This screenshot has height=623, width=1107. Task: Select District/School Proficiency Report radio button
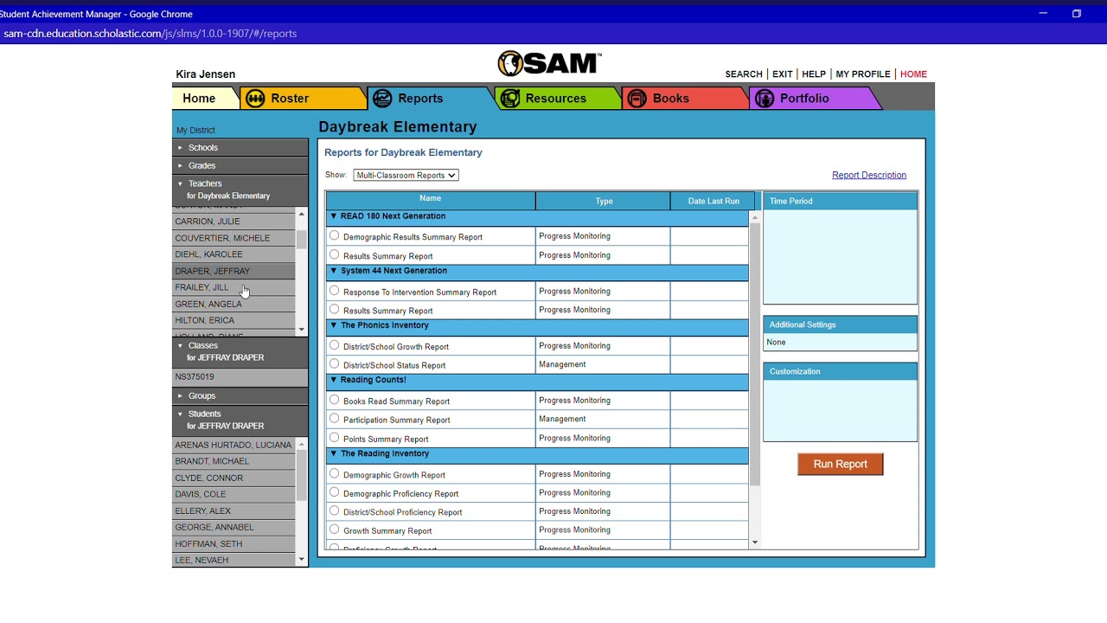(x=335, y=511)
